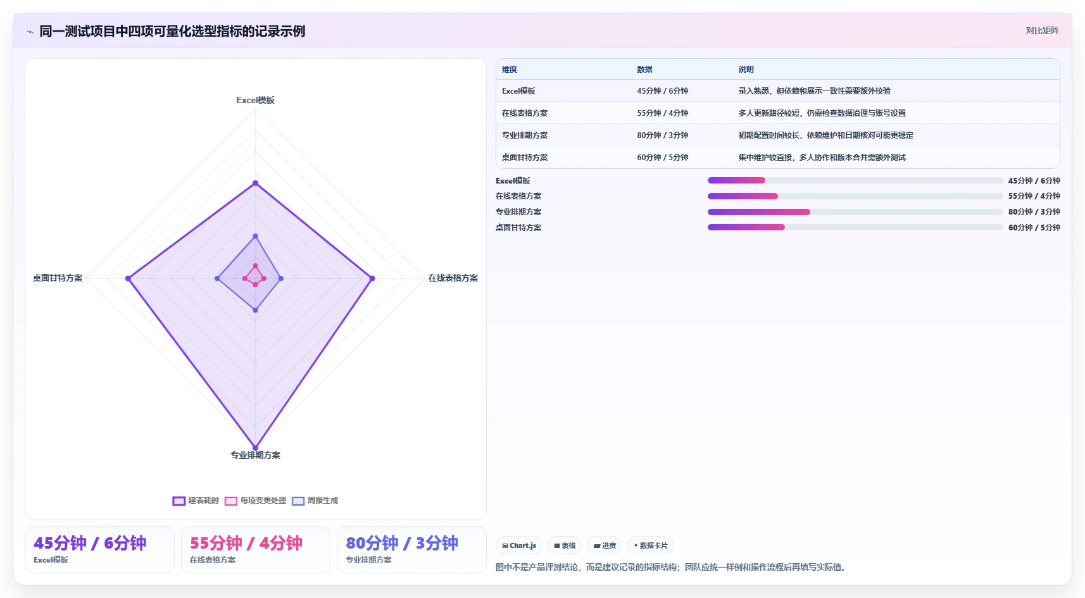Click the 在线表格方案 progress bar
Image resolution: width=1085 pixels, height=598 pixels.
(x=855, y=196)
